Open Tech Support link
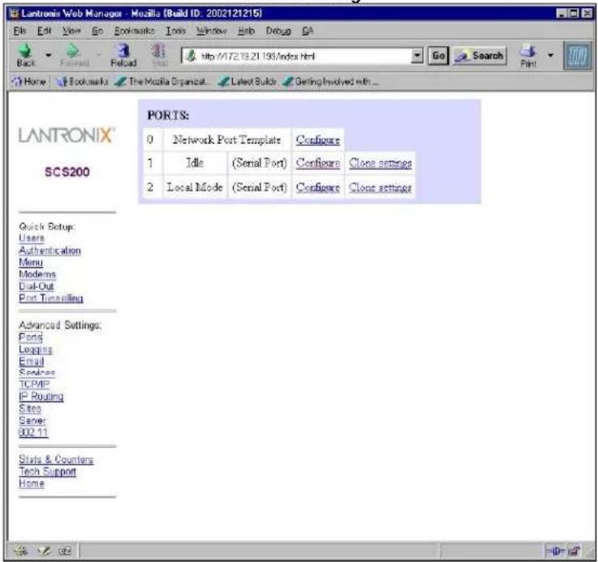The width and height of the screenshot is (598, 562). pos(48,472)
